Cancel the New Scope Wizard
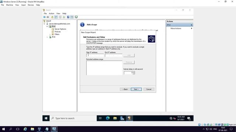The image size is (236, 132). point(149,89)
